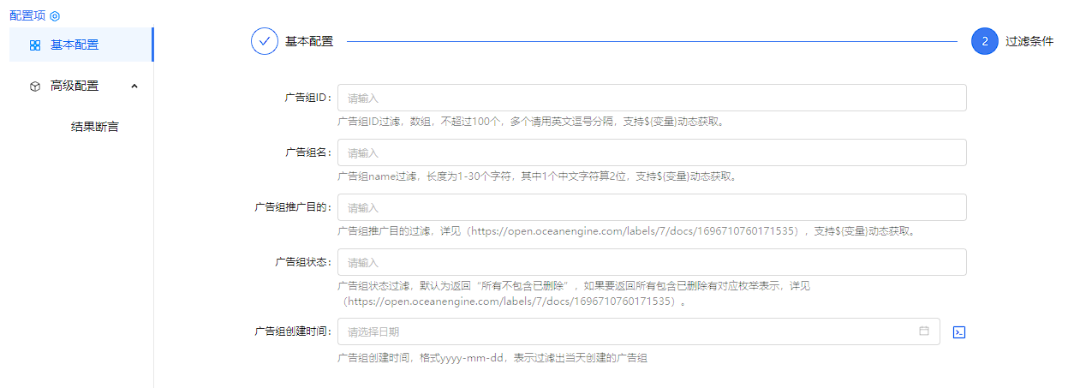Click the checkmark circle of step 基本配置

coord(265,41)
